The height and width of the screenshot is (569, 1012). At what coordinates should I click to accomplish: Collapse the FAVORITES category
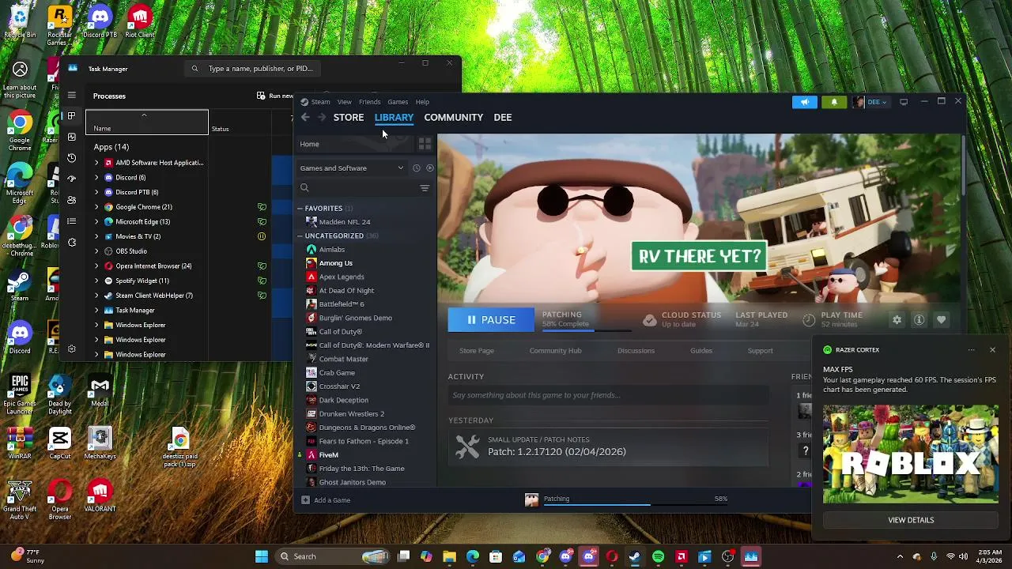point(300,208)
